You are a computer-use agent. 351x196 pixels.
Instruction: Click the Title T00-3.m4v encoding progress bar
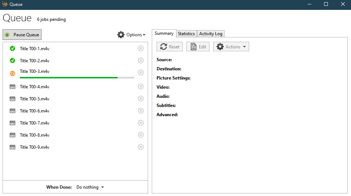coord(77,78)
